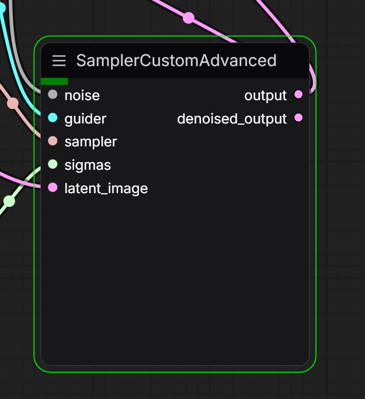The width and height of the screenshot is (365, 399).
Task: Click the light green sigmas input socket
Action: 53,164
